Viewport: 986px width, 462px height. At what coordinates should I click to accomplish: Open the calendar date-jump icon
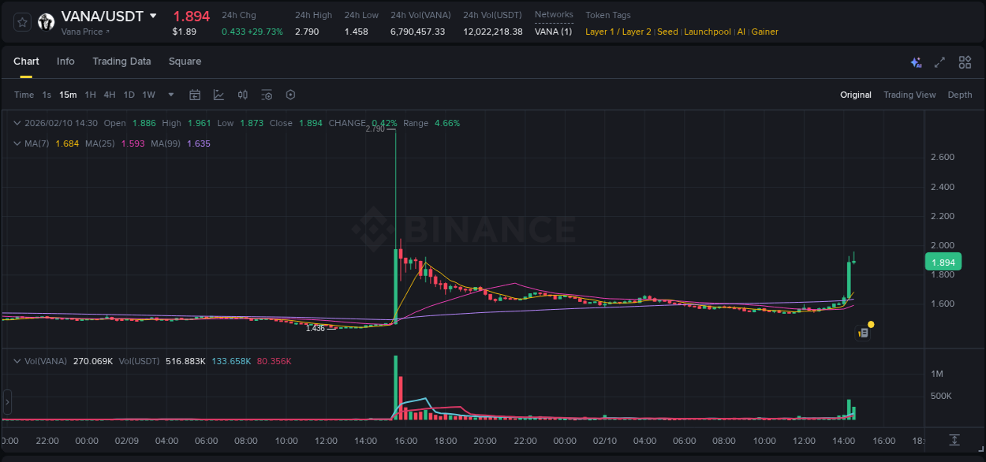pos(195,95)
